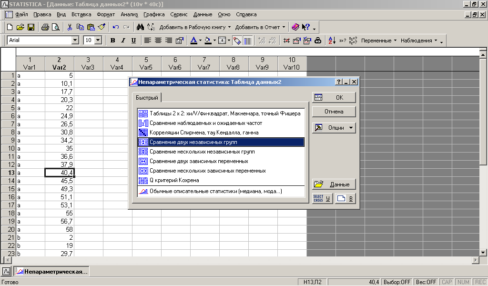Screen dimensions: 488x286
Task: Open a file with the folder icon
Action: 20,27
